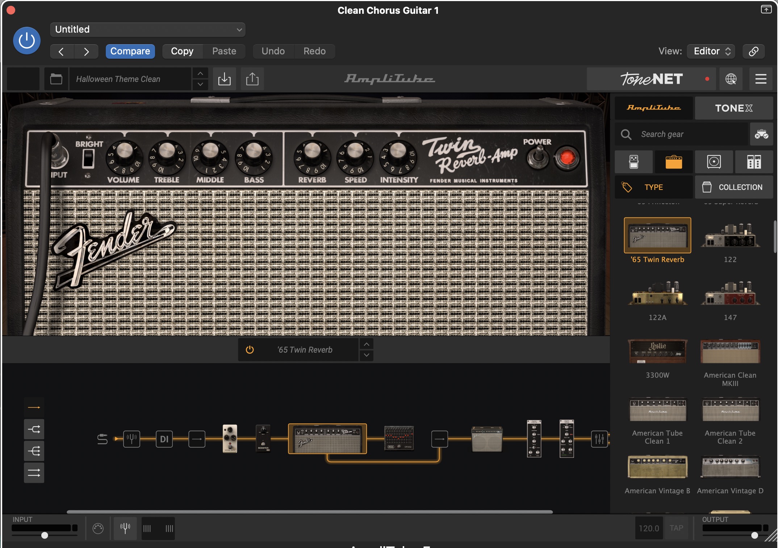Toggle the amp's BRIGHT switch
The width and height of the screenshot is (778, 548).
88,159
